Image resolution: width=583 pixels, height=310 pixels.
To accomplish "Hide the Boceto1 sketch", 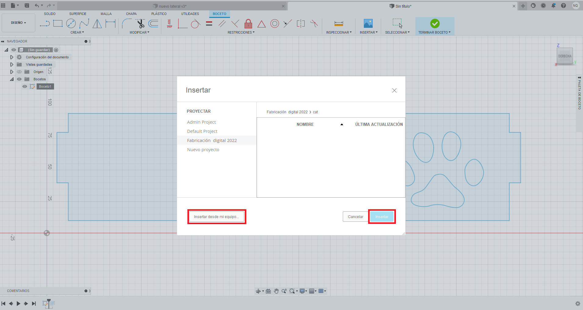I will coord(25,86).
